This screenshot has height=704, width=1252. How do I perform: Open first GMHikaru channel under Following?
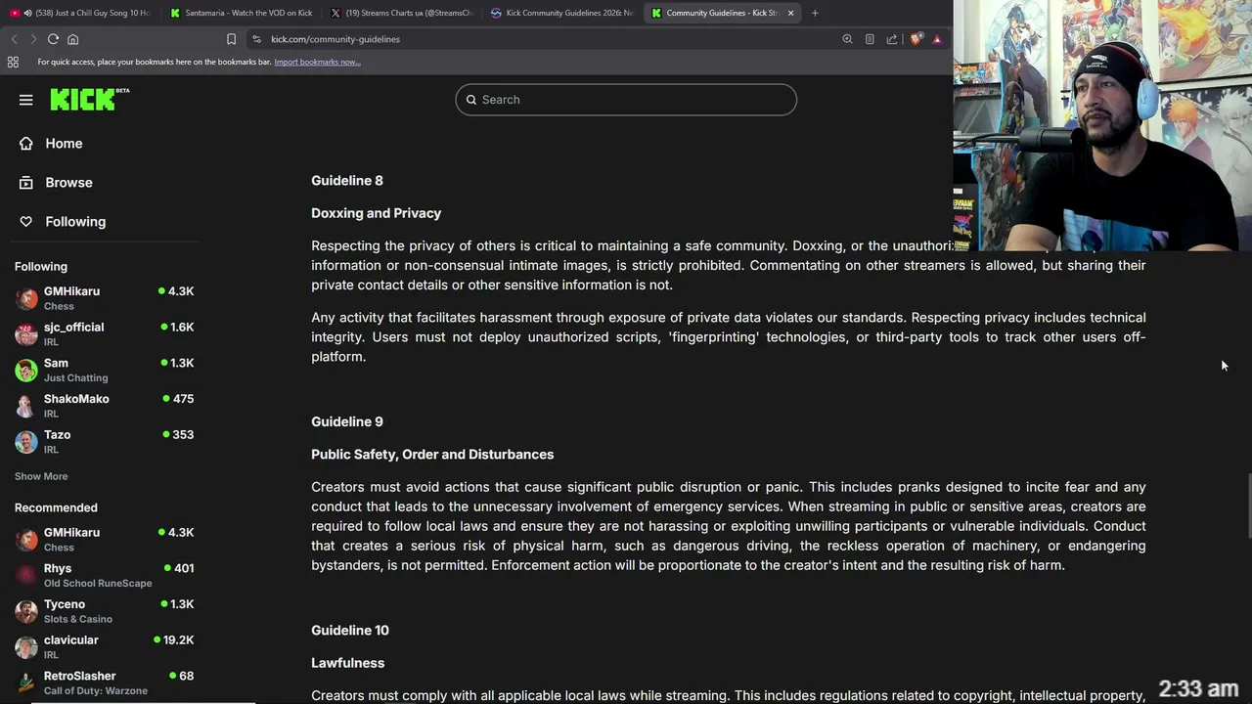pos(104,298)
